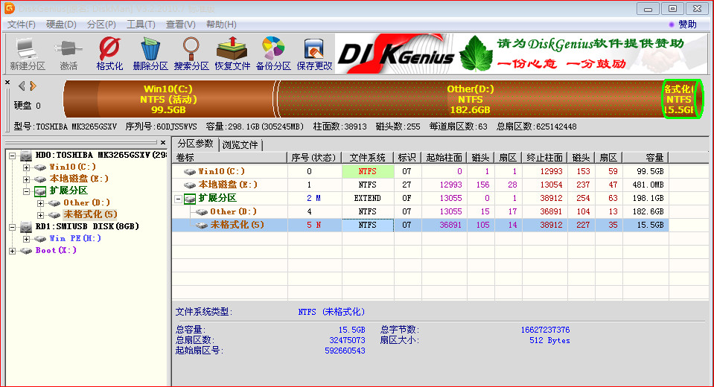This screenshot has height=387, width=714.
Task: Click the 搜索分区 (Search Partition) icon
Action: 191,54
